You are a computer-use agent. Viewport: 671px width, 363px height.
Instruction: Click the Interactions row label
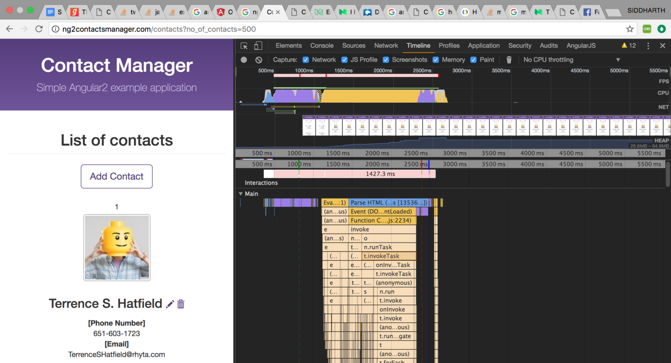coord(261,183)
